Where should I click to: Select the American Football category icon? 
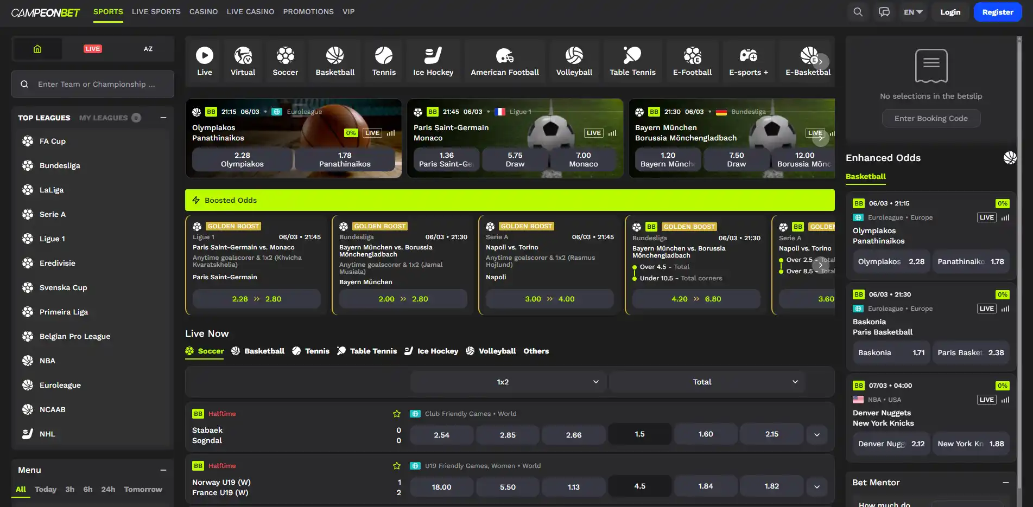click(505, 61)
